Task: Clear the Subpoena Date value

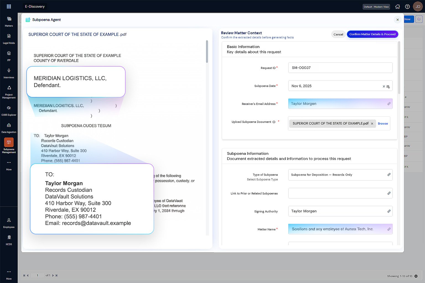Action: pyautogui.click(x=384, y=87)
